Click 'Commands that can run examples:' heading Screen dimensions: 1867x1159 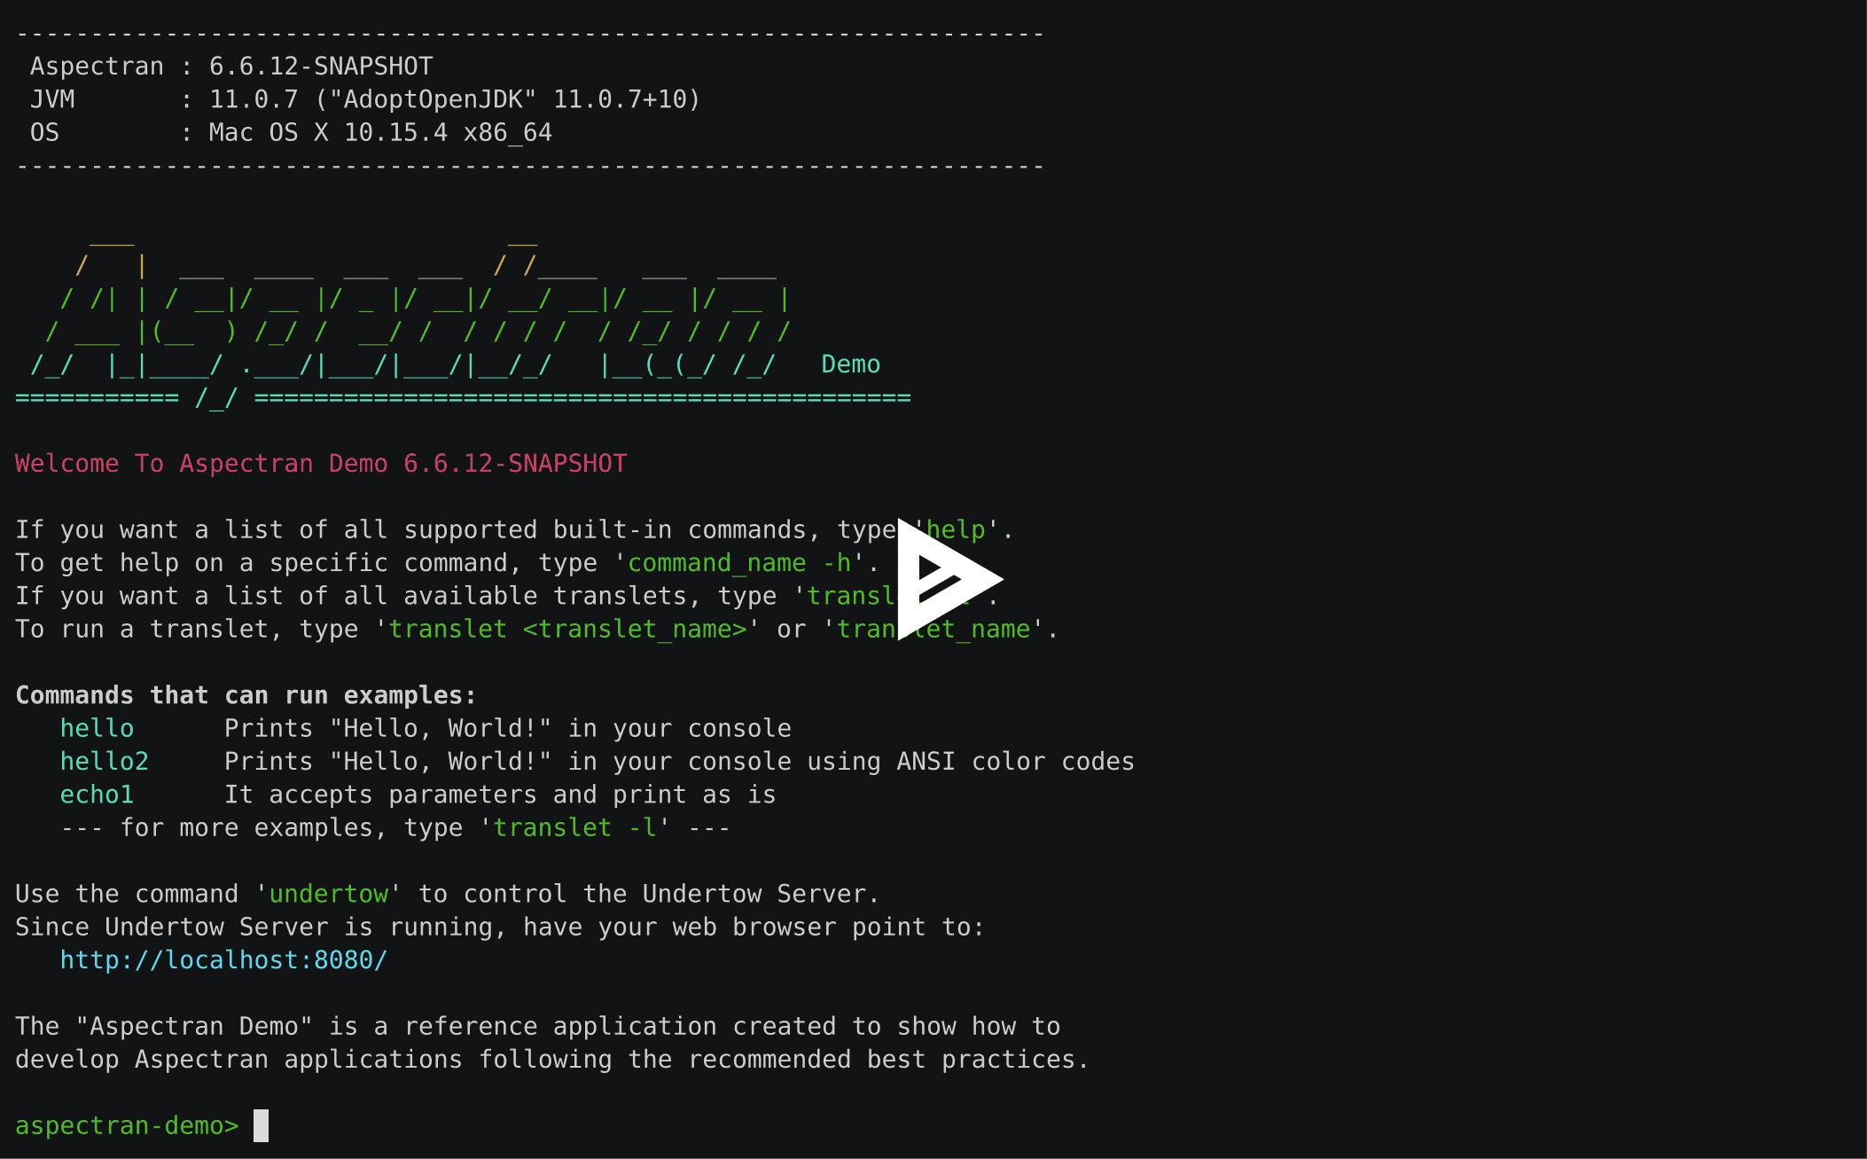coord(246,695)
